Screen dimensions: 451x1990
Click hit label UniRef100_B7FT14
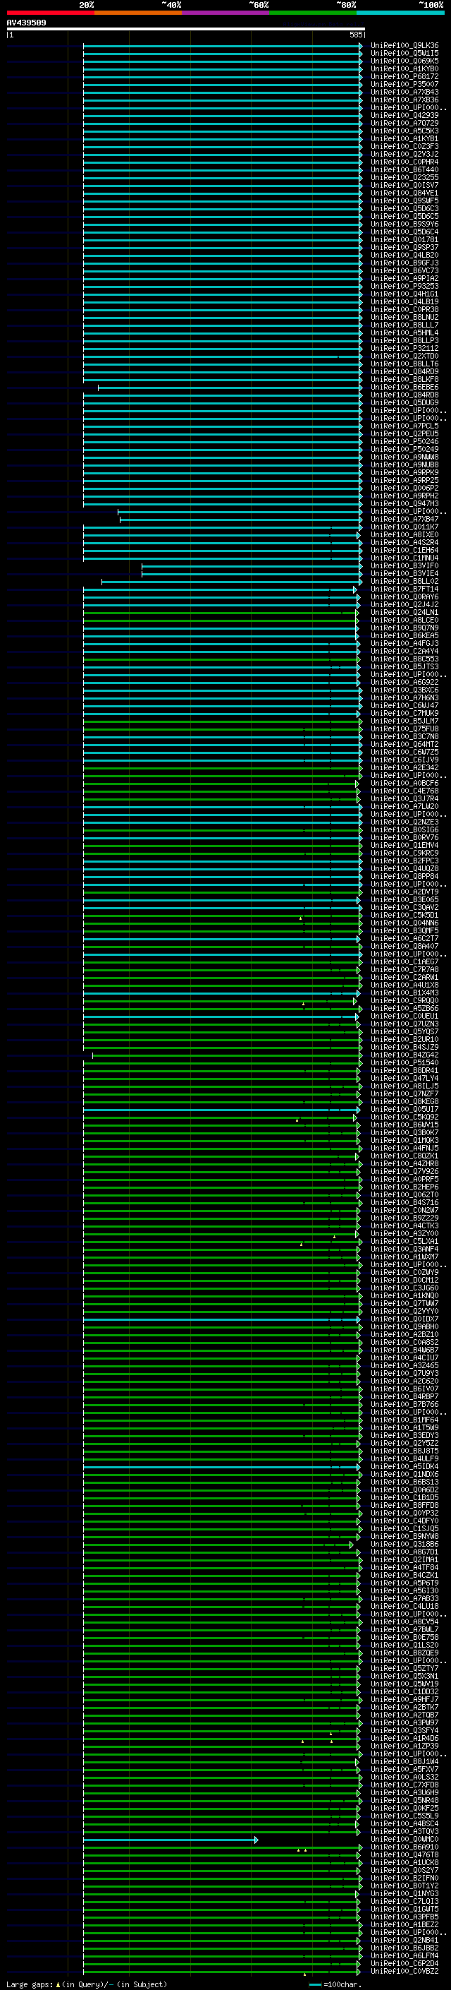tap(404, 589)
